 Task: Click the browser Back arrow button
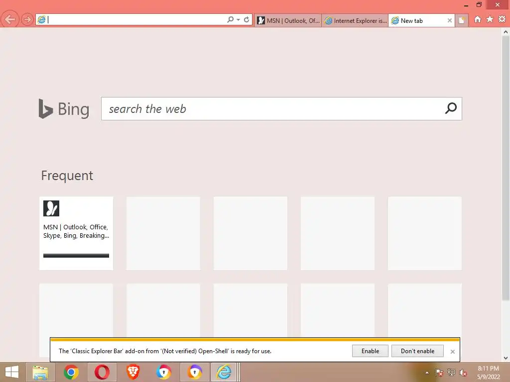point(10,19)
